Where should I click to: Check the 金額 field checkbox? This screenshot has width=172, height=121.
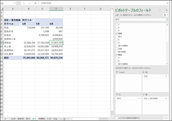[x=117, y=49]
